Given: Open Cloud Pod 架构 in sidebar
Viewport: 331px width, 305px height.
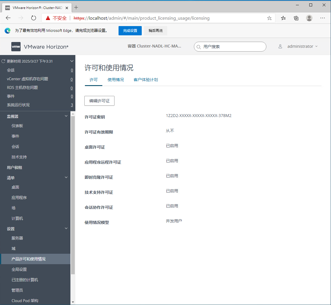Looking at the screenshot, I should tap(25, 301).
